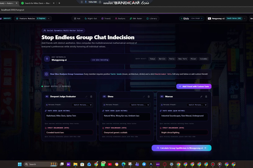Click Natural Wine, Wong Kar-wai taste seeds field

tap(126, 117)
